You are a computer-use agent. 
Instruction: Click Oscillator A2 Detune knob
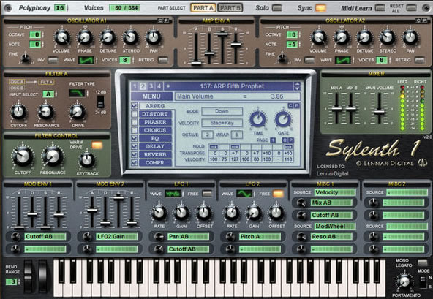pyautogui.click(x=364, y=37)
